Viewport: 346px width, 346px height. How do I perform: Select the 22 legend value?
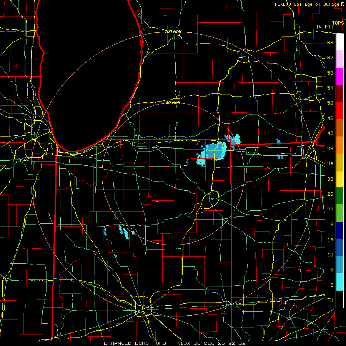(330, 209)
